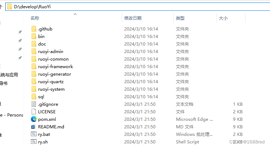Select the doc folder icon
Screen dimensions: 270x147
click(34, 44)
